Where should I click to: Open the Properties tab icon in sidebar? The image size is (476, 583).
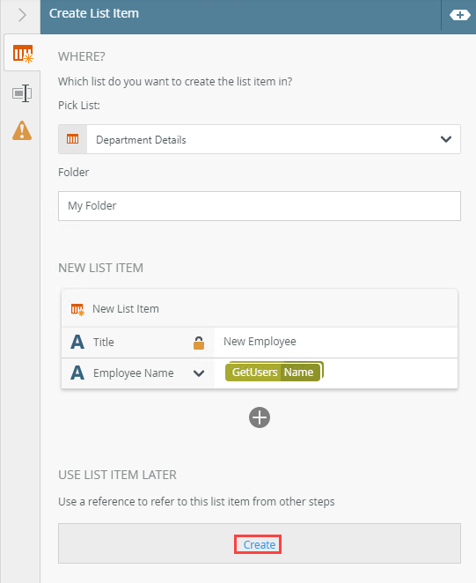[x=22, y=93]
